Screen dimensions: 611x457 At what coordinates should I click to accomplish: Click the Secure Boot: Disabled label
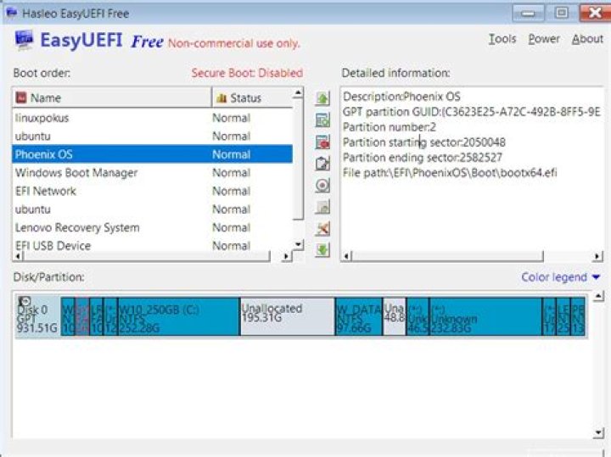[x=247, y=73]
